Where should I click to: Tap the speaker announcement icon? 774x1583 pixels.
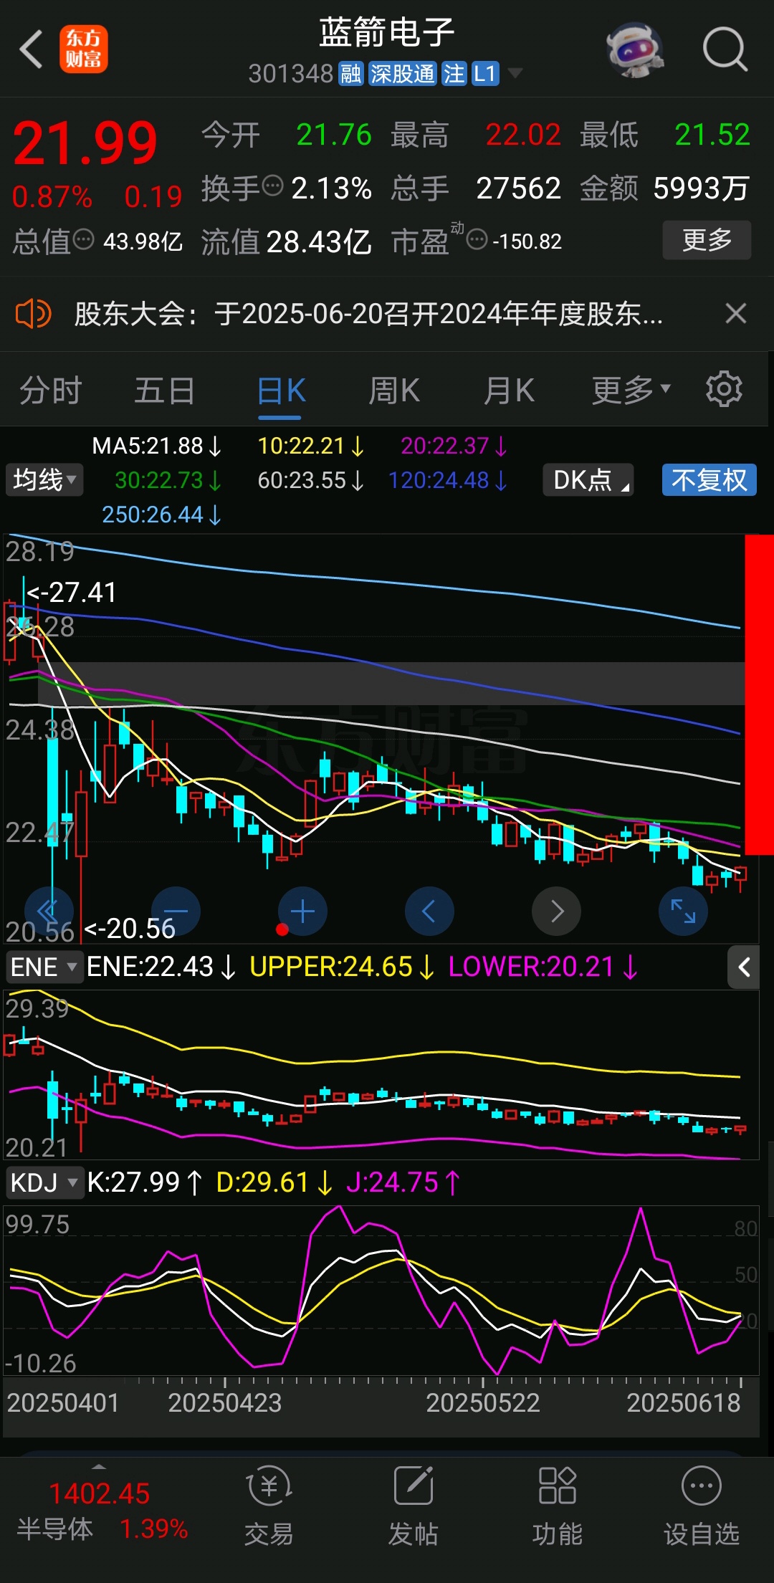[x=33, y=314]
